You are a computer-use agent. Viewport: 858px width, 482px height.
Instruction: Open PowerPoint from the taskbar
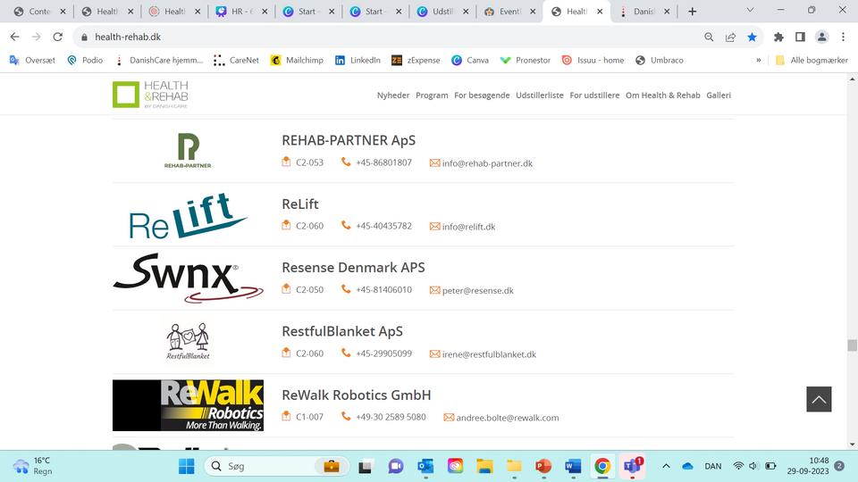pos(543,466)
